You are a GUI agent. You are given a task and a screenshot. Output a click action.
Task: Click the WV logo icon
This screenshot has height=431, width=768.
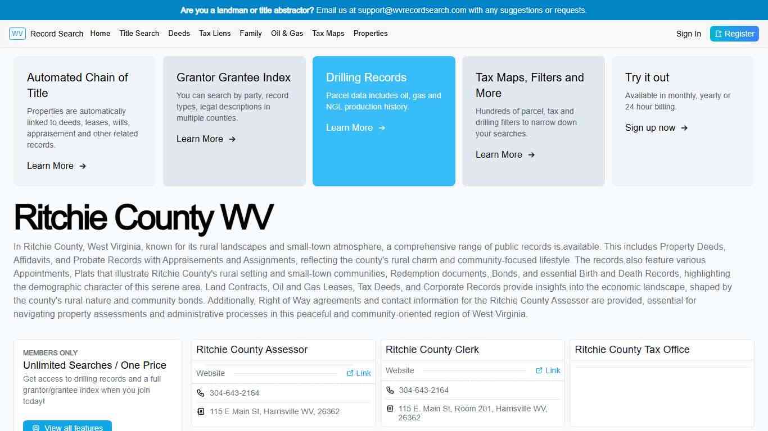pyautogui.click(x=17, y=34)
